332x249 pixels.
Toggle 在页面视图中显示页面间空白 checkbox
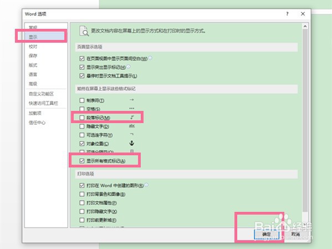tap(82, 58)
